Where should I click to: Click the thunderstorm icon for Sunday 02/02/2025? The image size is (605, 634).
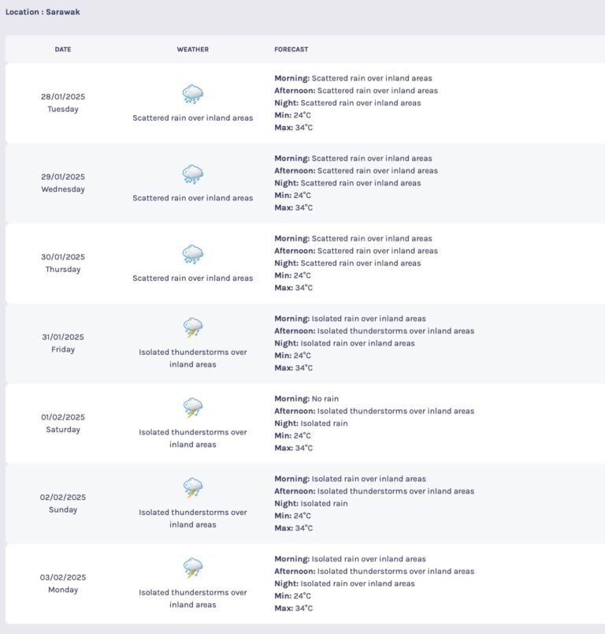(193, 487)
